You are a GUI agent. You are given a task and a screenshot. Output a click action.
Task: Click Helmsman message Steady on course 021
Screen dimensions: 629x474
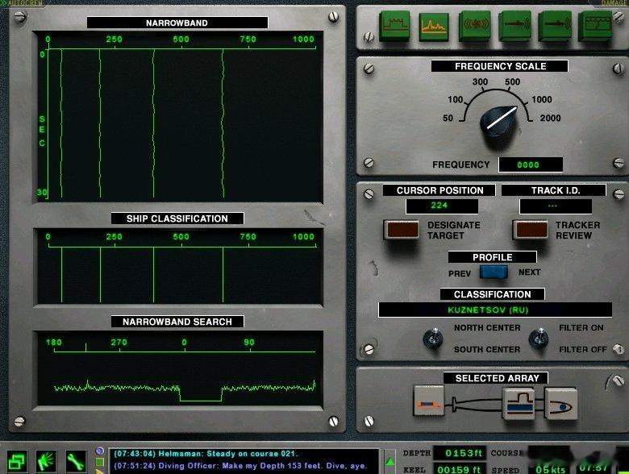(206, 454)
